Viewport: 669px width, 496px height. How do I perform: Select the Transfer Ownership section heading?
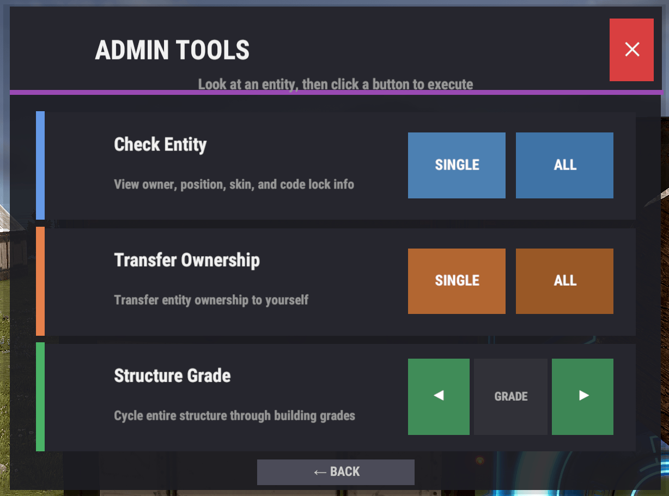pyautogui.click(x=187, y=260)
